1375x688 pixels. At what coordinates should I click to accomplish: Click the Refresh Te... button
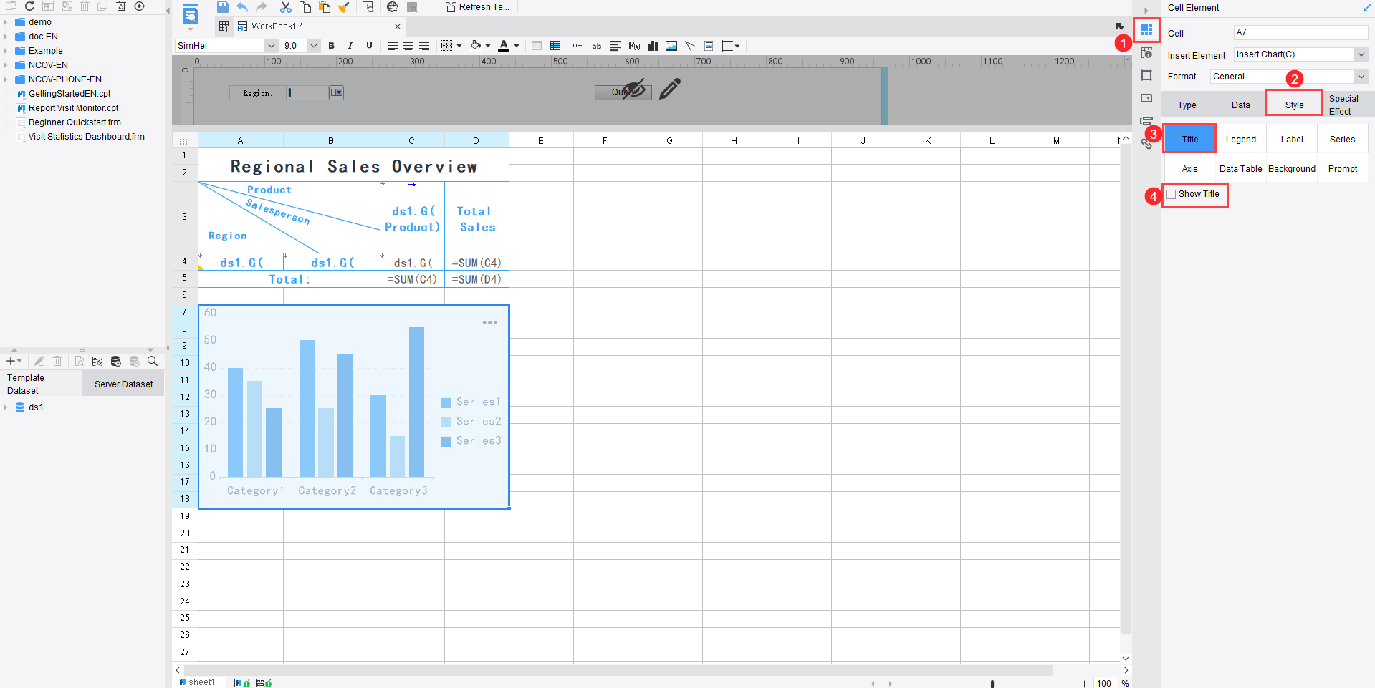pyautogui.click(x=477, y=7)
